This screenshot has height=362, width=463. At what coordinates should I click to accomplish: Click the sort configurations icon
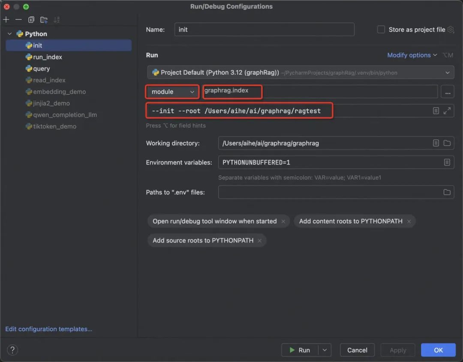pyautogui.click(x=57, y=20)
